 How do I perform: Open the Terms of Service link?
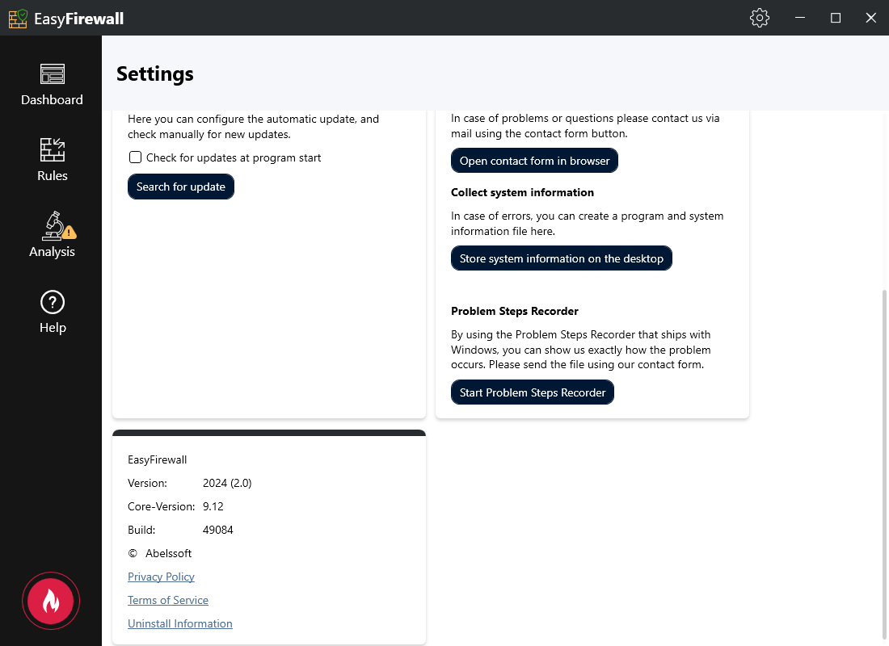tap(168, 600)
